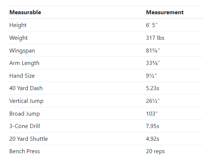The height and width of the screenshot is (159, 203).
Task: Select the Vertical Jump row label
Action: click(x=26, y=101)
